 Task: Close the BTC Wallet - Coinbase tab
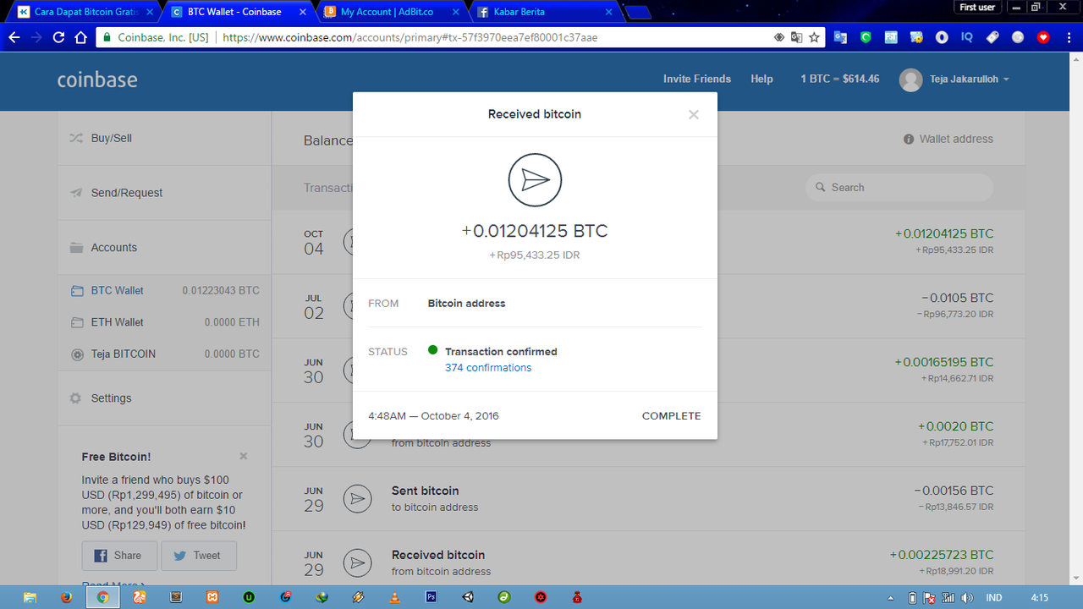pos(302,12)
